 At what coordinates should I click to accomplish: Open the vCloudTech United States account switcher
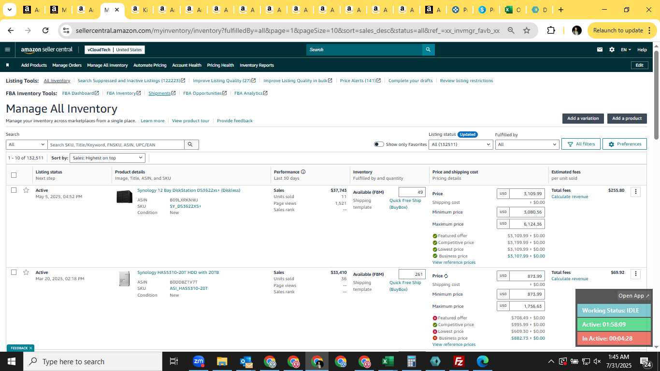[115, 49]
